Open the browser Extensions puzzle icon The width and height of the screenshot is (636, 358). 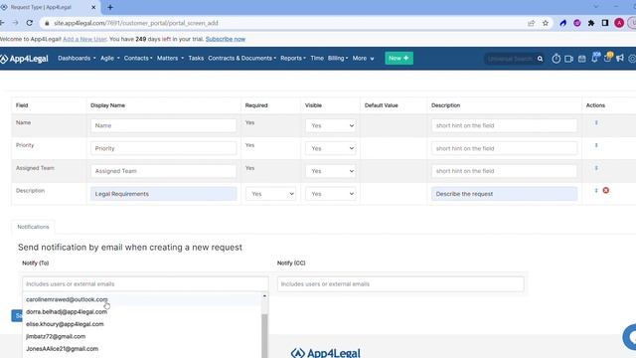tap(591, 23)
